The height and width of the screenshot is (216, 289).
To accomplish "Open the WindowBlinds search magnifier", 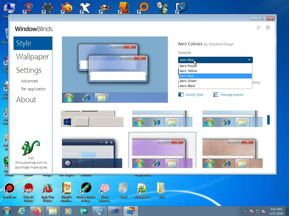I will point(259,27).
